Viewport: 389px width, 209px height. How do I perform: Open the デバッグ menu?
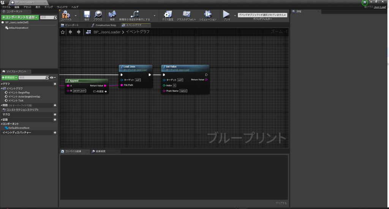click(x=49, y=7)
